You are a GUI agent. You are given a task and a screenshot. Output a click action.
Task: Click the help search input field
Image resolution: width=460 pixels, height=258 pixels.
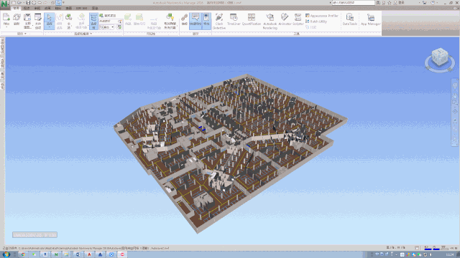[353, 3]
